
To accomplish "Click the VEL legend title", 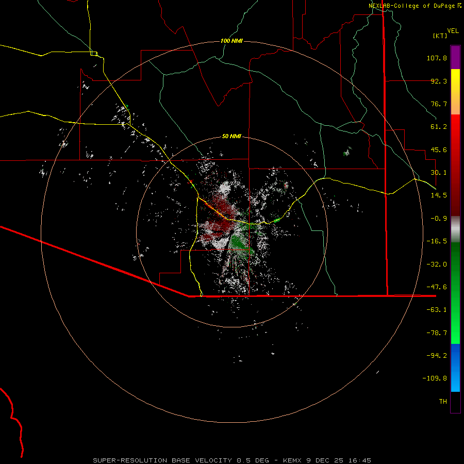I will (x=453, y=31).
